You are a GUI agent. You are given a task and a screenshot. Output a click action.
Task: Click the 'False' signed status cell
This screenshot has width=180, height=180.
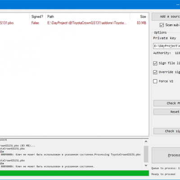[x=35, y=23]
